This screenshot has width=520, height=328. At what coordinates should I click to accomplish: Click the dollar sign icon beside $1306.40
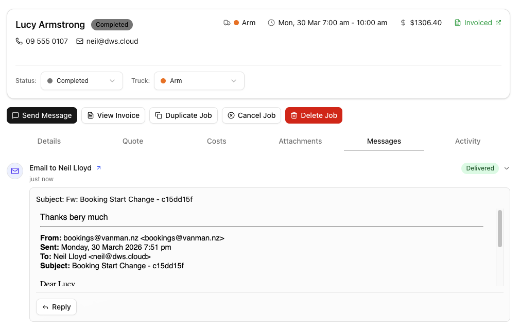(x=403, y=23)
